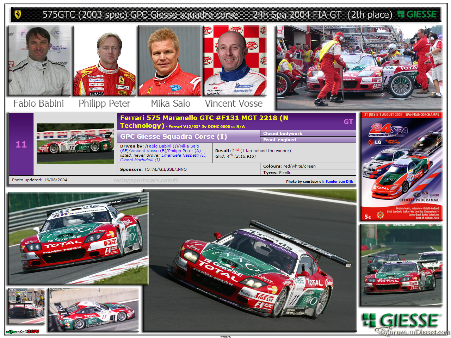Click the large GIESSE logo above the forum watermark
This screenshot has width=451, height=338.
401,320
